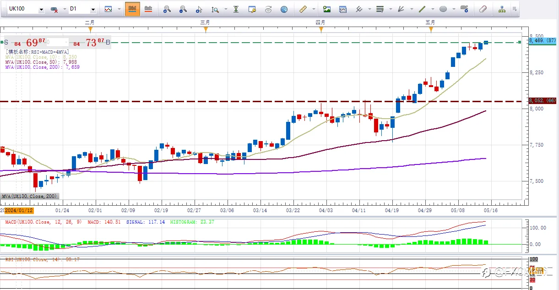Viewport: 559px width, 290px height.
Task: Click the MVA 10 indicator label
Action: [42, 57]
